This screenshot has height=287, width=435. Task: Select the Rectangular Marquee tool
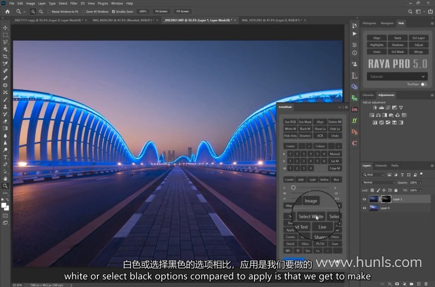(5, 35)
